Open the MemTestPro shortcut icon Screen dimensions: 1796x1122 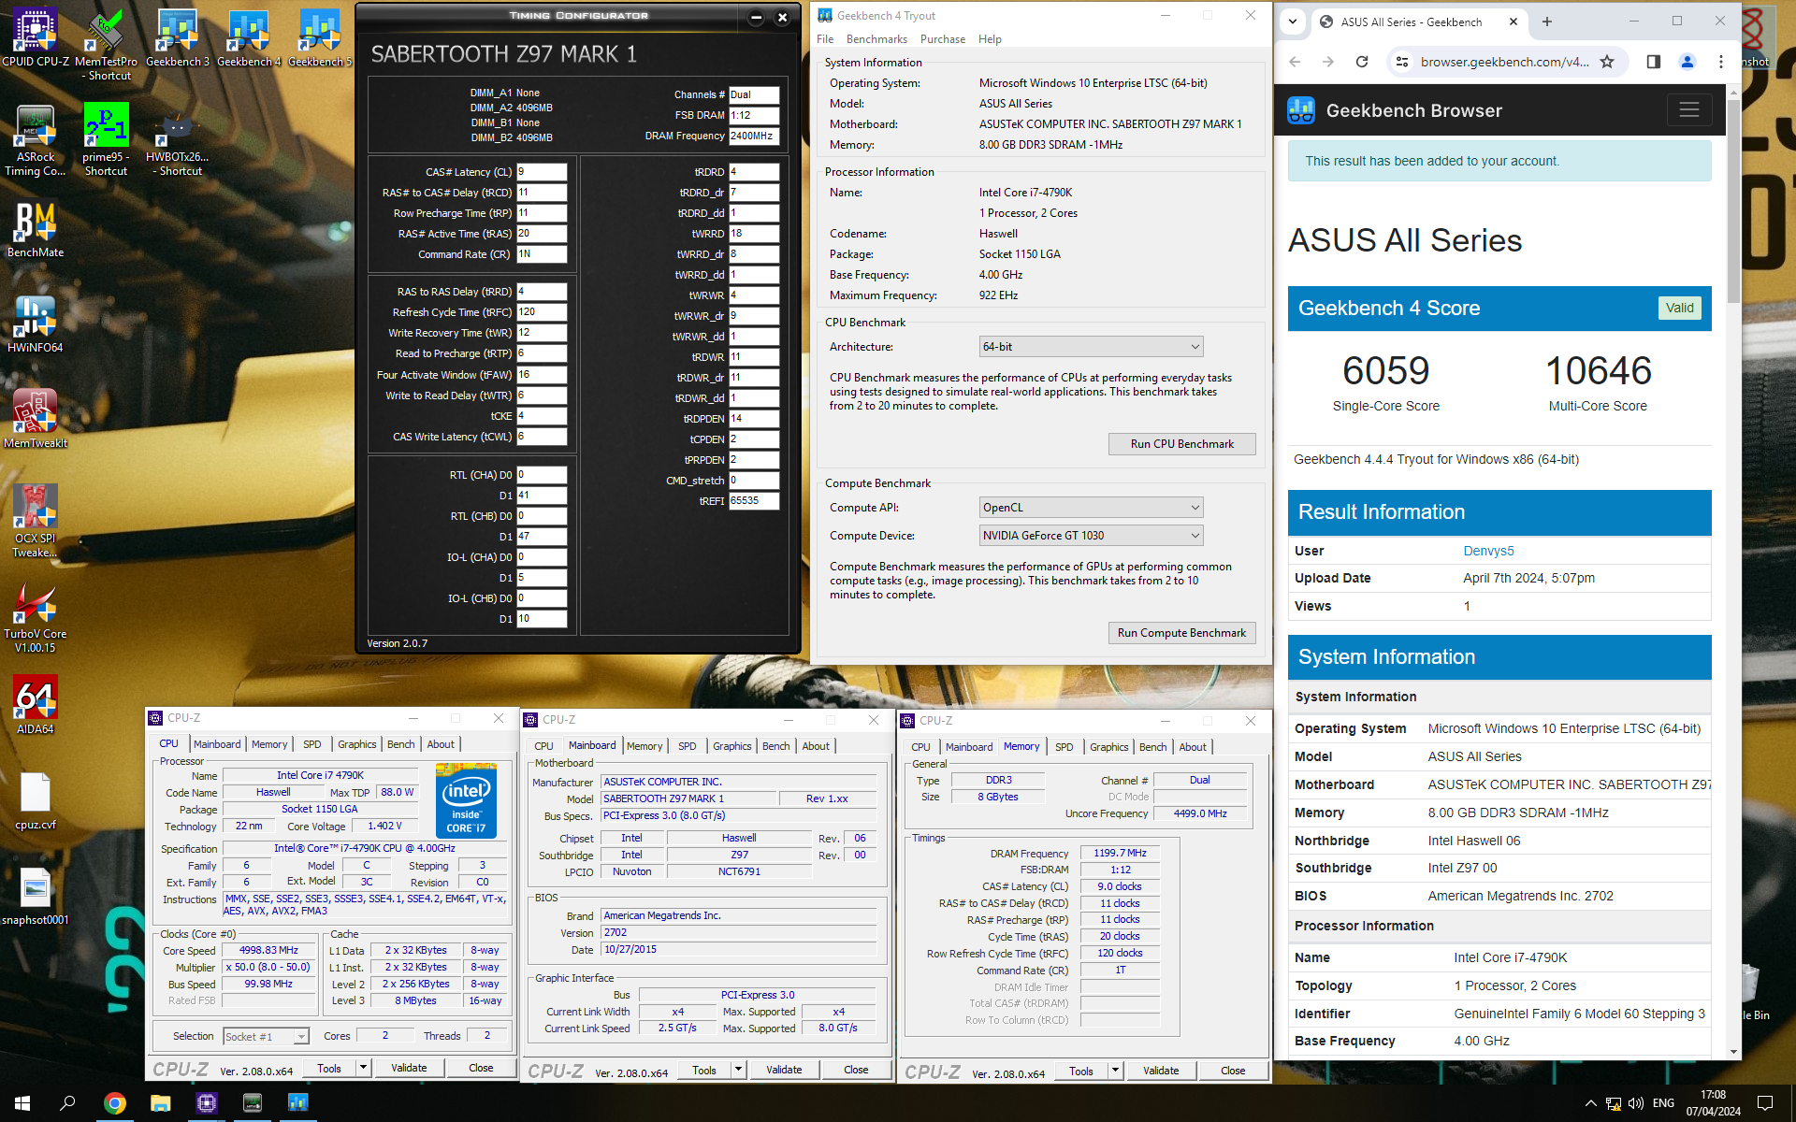(x=106, y=44)
